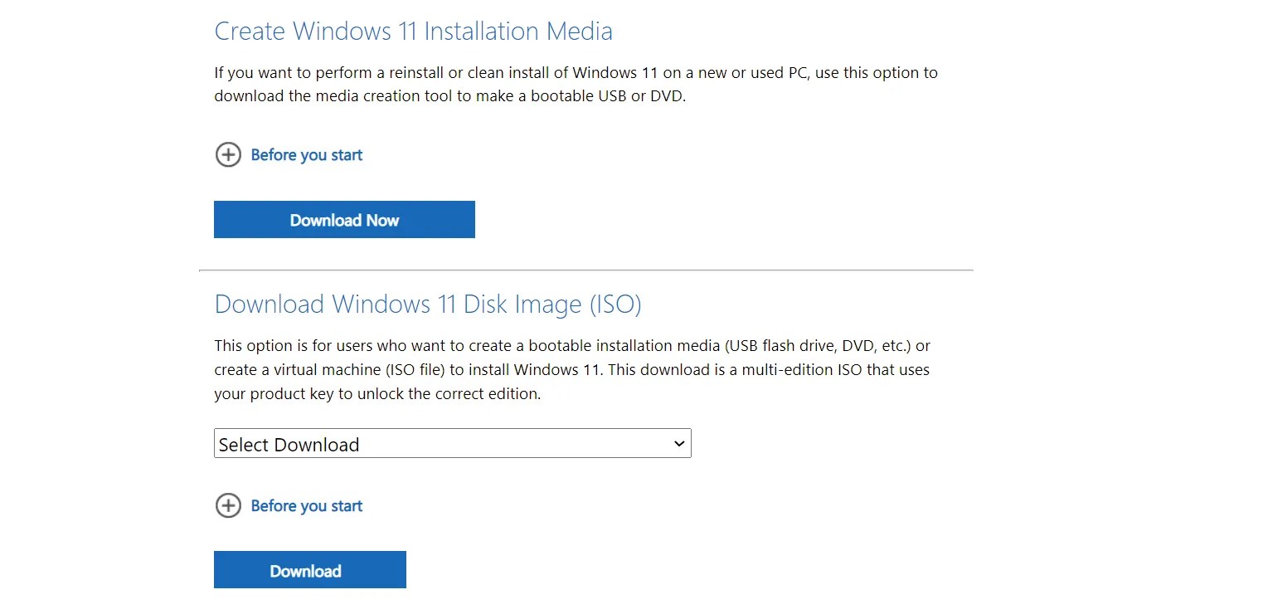Click the circled plus disclosure icon near Download Now
Viewport: 1268px width, 614px height.
click(x=228, y=154)
